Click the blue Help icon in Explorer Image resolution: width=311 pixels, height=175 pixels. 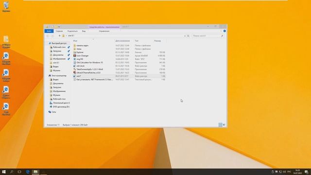pos(225,31)
